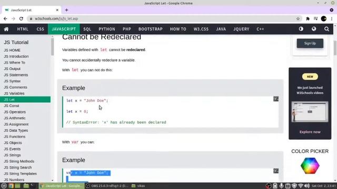The width and height of the screenshot is (337, 189).
Task: Open JS Const in sidebar
Action: (12, 106)
